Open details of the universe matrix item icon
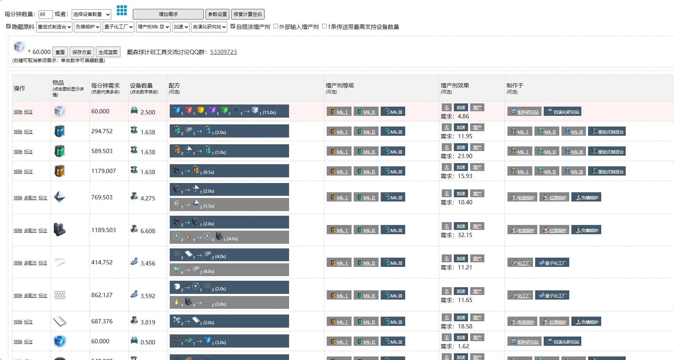Screen dimensions: 674x360 pyautogui.click(x=59, y=111)
